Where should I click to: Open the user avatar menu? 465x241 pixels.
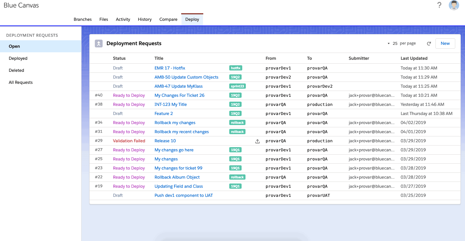pos(454,5)
